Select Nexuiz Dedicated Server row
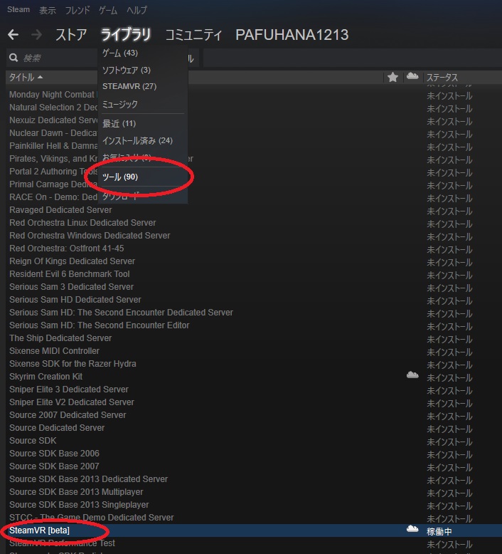 pos(53,120)
